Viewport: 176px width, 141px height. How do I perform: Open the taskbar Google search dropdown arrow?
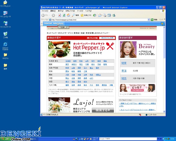(158, 139)
